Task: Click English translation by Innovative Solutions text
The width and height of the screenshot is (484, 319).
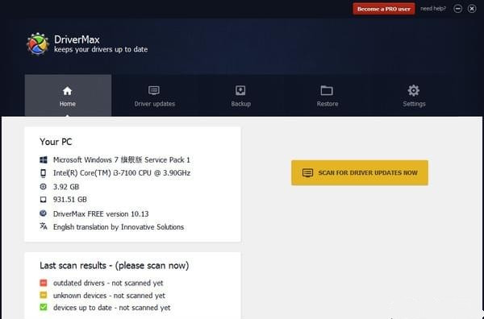Action: [x=119, y=227]
